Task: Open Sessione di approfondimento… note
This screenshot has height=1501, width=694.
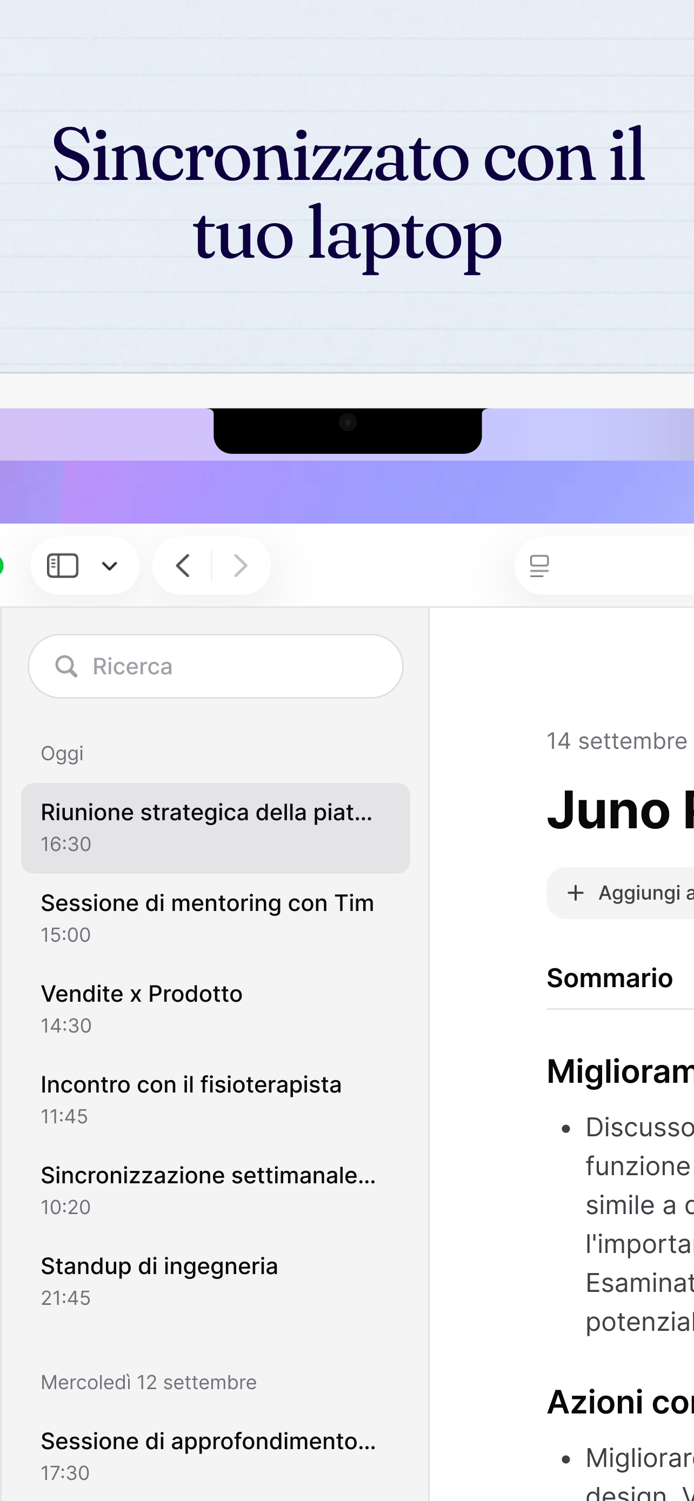Action: 216,1457
